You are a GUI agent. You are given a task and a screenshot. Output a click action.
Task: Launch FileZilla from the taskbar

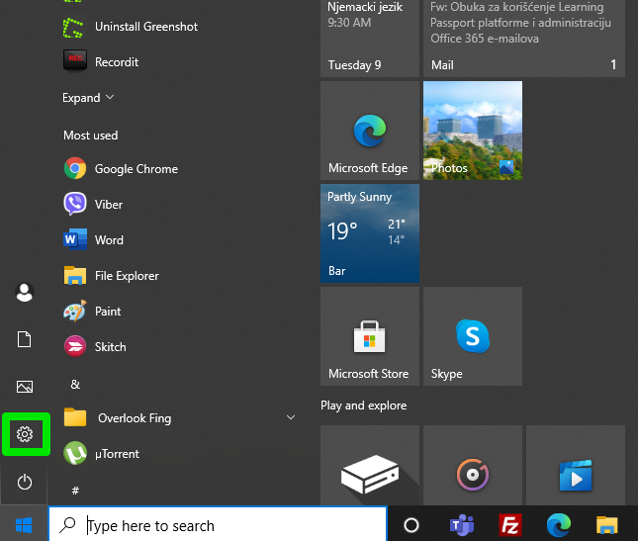point(510,525)
